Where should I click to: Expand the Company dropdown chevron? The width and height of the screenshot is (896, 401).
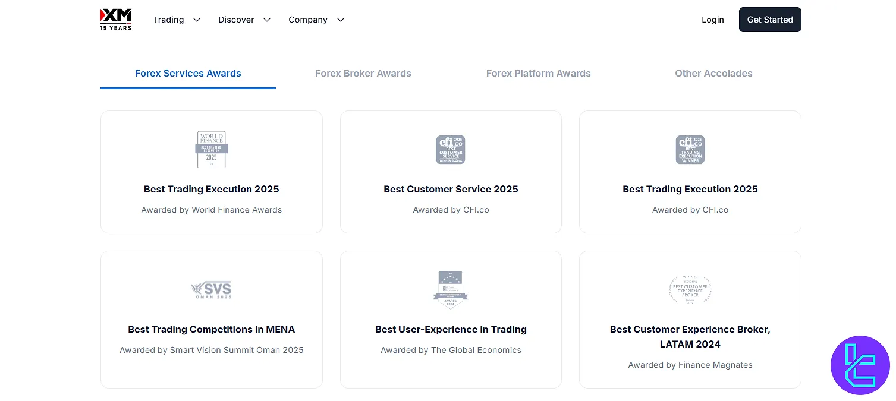[x=340, y=20]
